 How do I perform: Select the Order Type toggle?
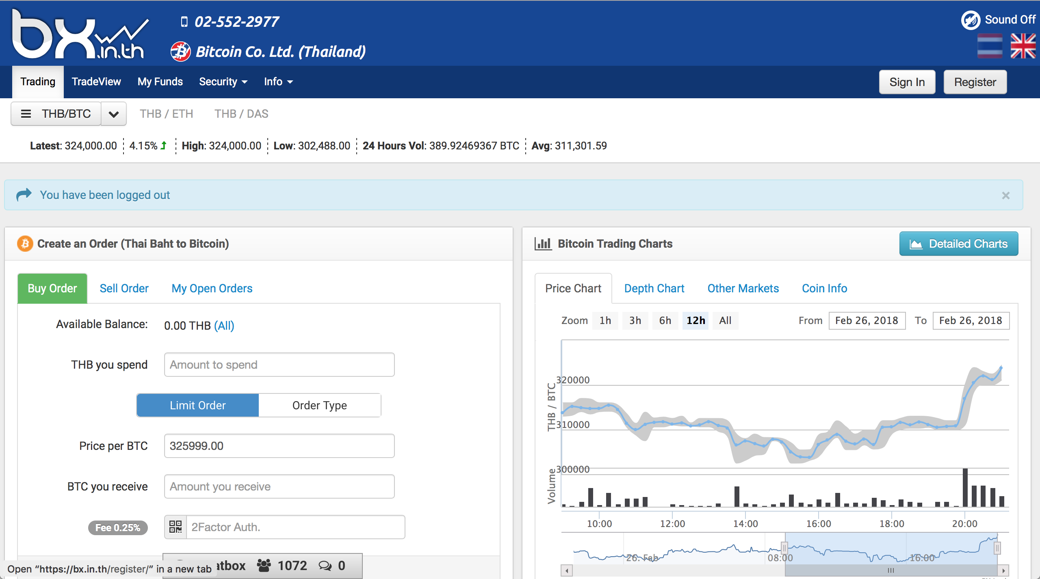click(320, 405)
